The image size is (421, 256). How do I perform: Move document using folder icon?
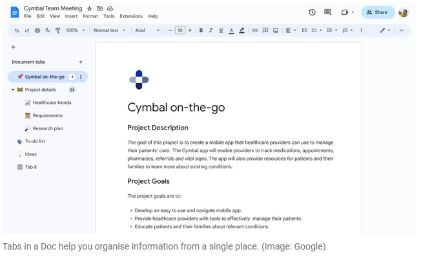click(x=99, y=8)
